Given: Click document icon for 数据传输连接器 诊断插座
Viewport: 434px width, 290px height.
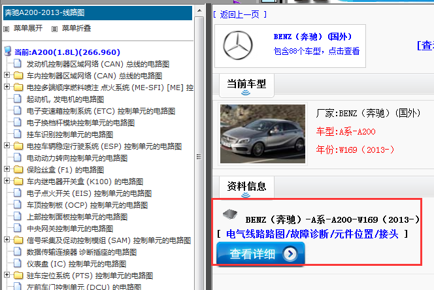Looking at the screenshot, I should [18, 251].
